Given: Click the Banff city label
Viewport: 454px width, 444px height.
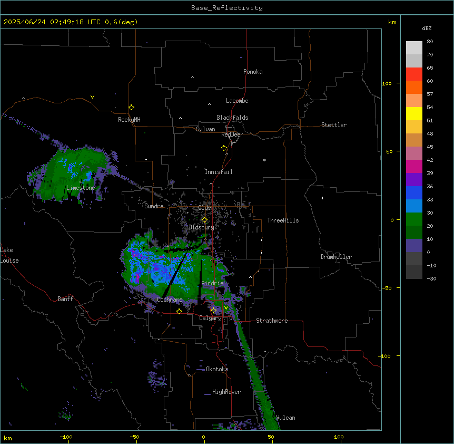Looking at the screenshot, I should (x=65, y=299).
